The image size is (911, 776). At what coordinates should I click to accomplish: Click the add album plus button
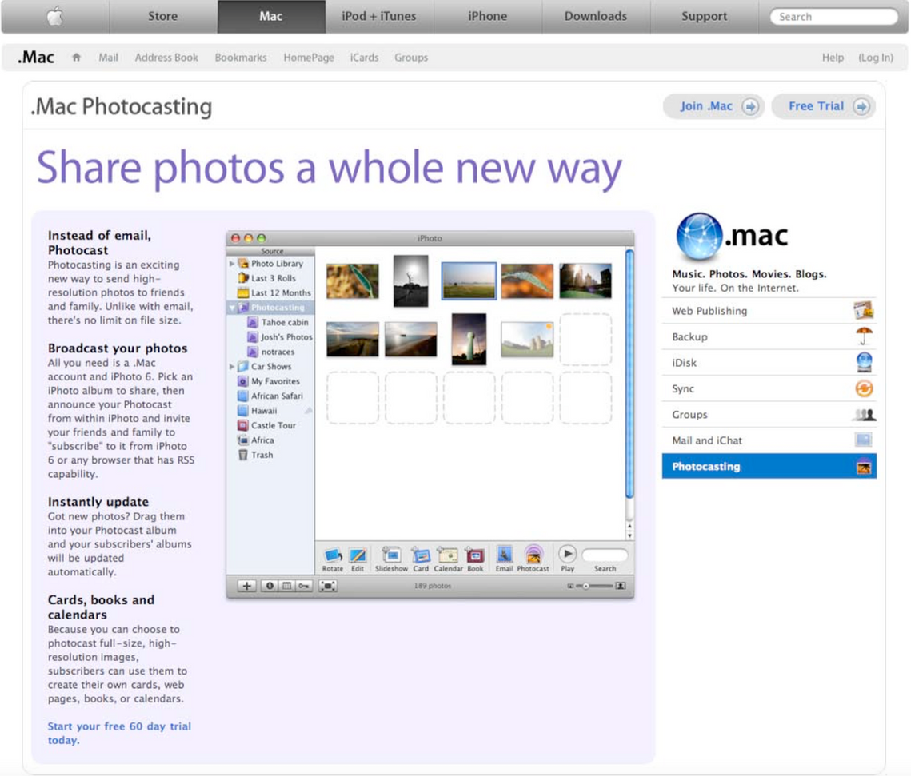[246, 586]
